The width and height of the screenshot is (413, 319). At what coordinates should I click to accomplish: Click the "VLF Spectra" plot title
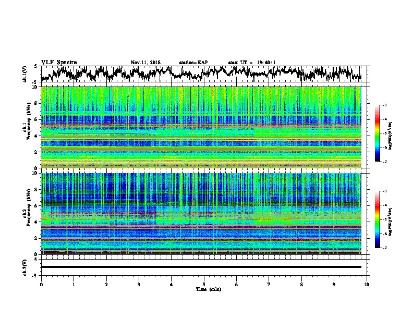point(59,63)
